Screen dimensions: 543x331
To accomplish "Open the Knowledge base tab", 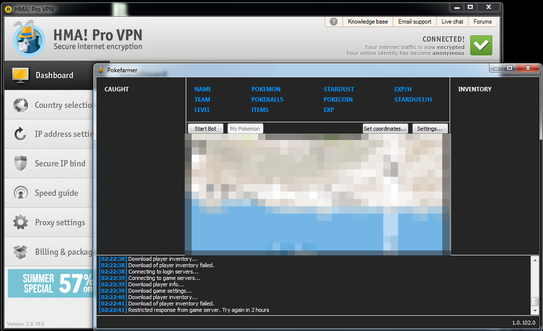I will click(368, 22).
